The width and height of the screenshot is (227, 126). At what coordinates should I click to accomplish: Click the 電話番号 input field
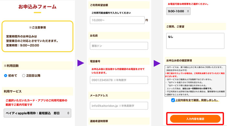[x=119, y=80]
